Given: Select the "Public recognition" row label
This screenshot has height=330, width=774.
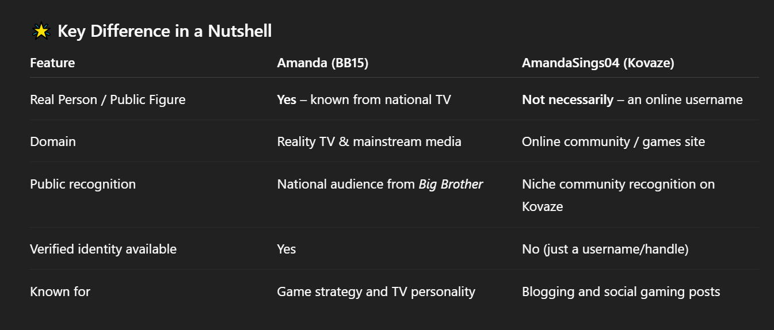Looking at the screenshot, I should [x=83, y=184].
